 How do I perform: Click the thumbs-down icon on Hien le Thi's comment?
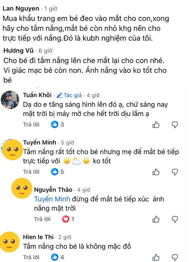click(175, 257)
